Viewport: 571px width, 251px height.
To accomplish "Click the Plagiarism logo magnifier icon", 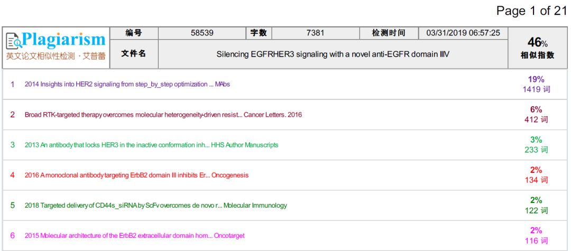I will pos(14,41).
